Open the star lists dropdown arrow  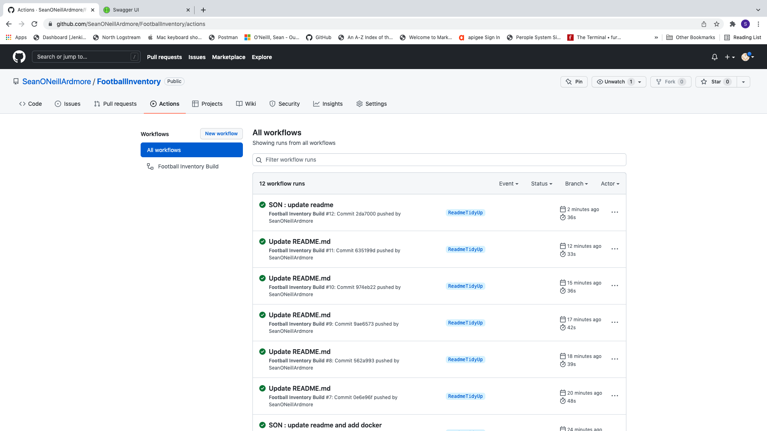743,82
